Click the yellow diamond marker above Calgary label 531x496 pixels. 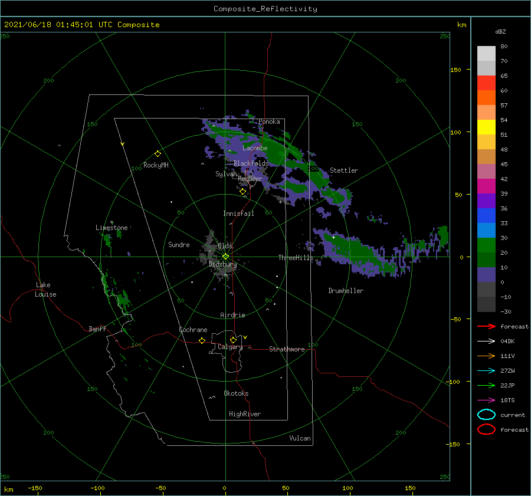[233, 340]
